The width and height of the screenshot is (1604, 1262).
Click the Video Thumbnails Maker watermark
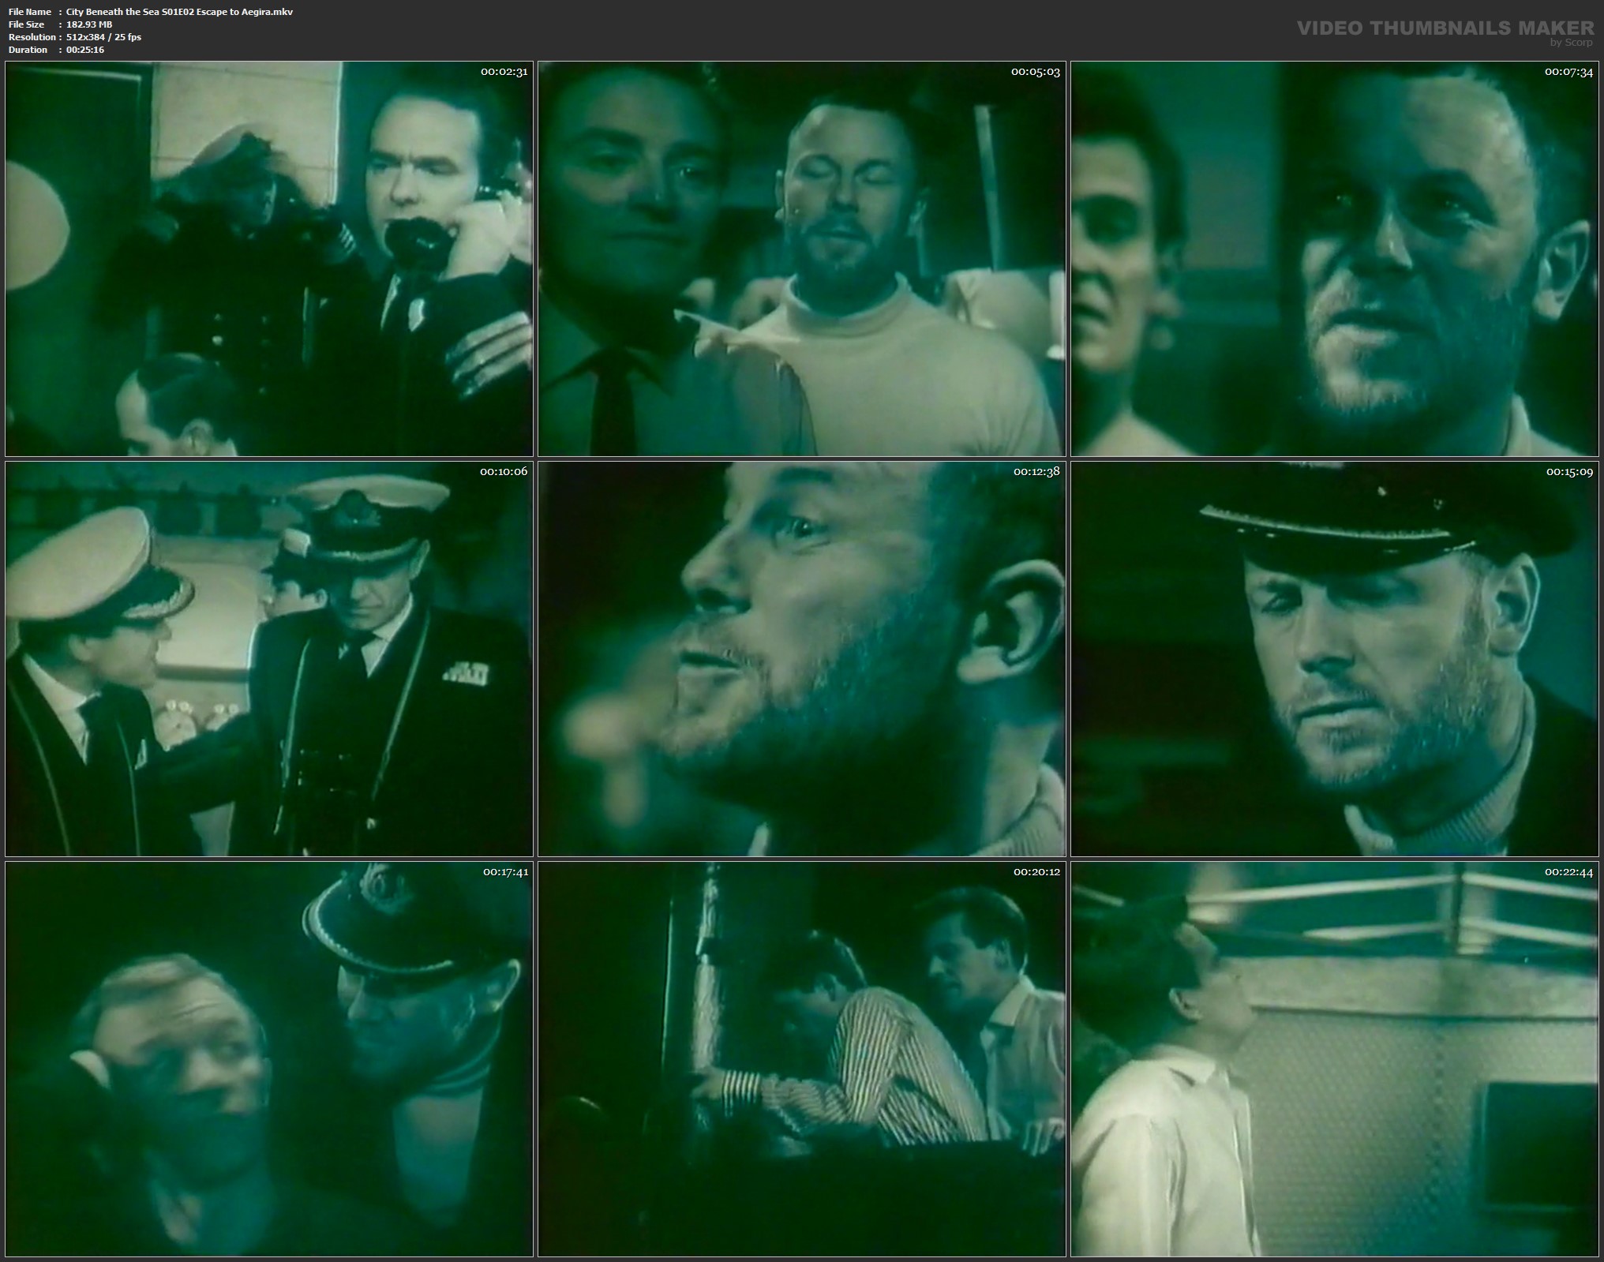click(x=1445, y=28)
